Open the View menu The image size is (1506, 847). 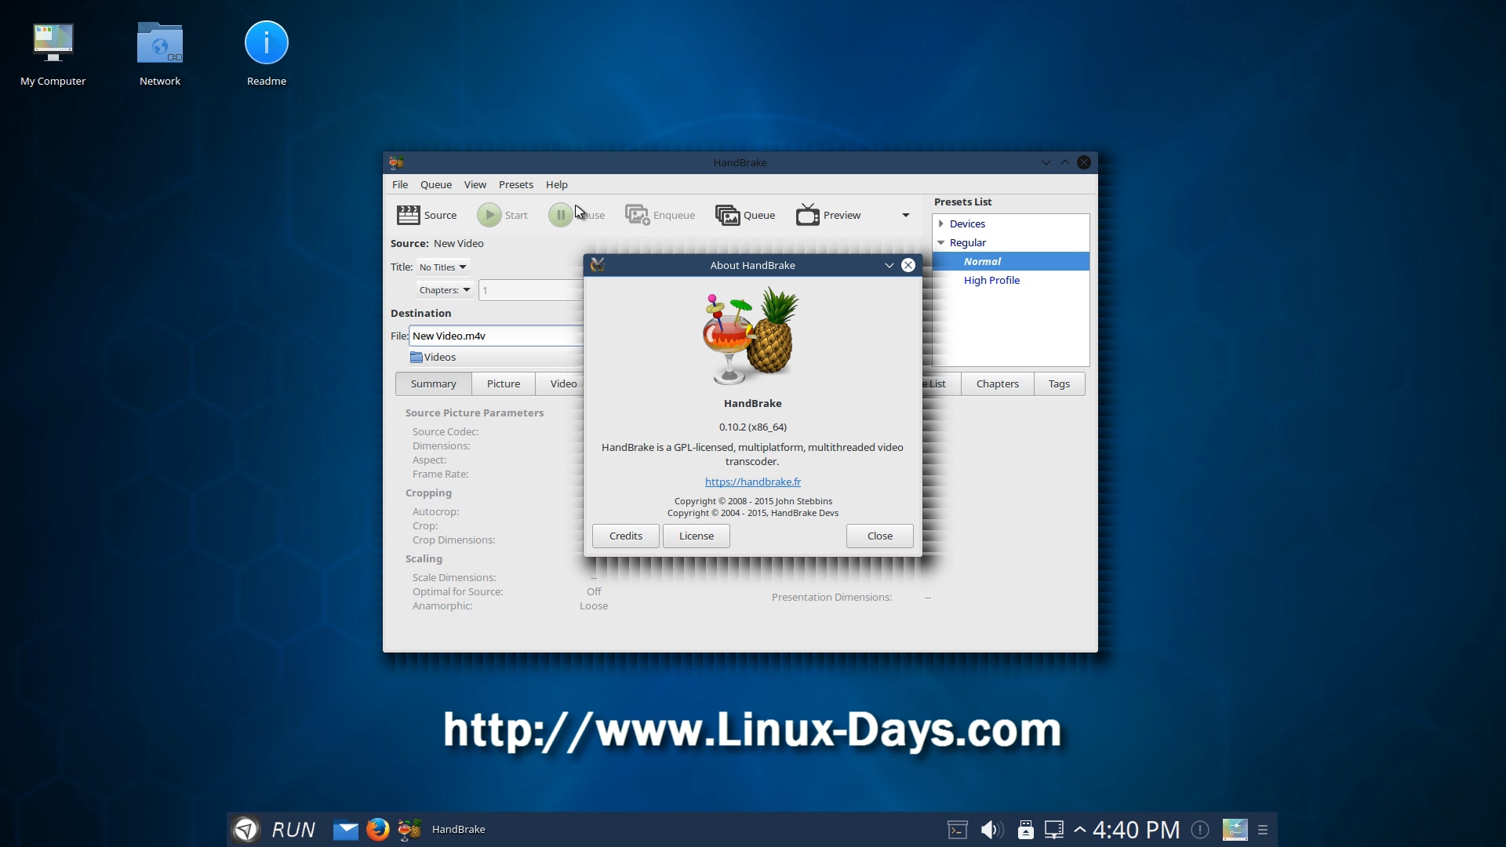pyautogui.click(x=475, y=184)
